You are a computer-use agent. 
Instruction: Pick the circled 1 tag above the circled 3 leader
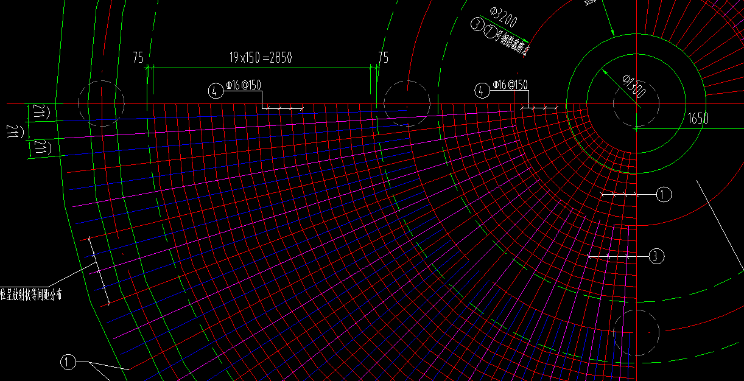coord(664,195)
